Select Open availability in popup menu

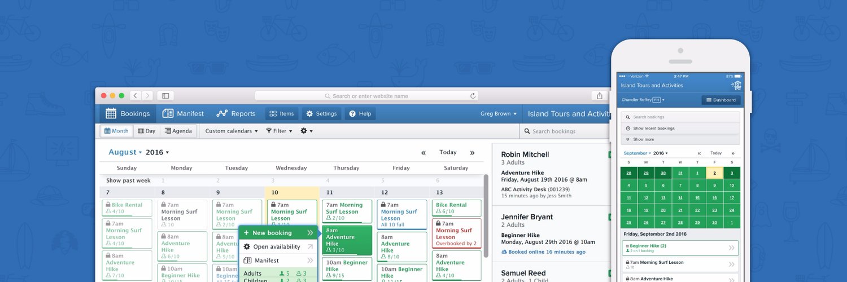point(278,246)
